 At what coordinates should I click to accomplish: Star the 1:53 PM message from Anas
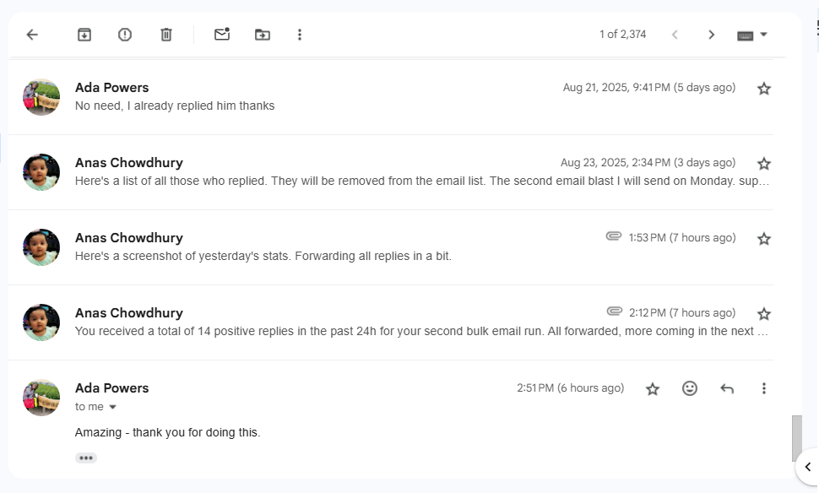click(764, 239)
